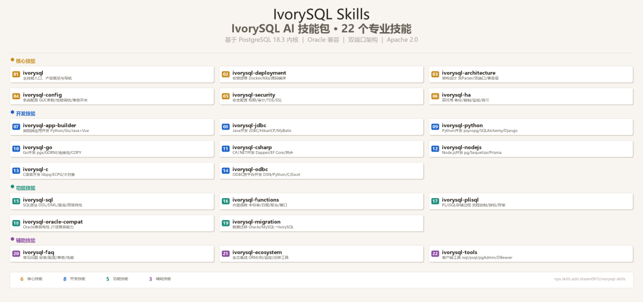
Task: Select the ivorysql-plisql title text
Action: [x=460, y=200]
